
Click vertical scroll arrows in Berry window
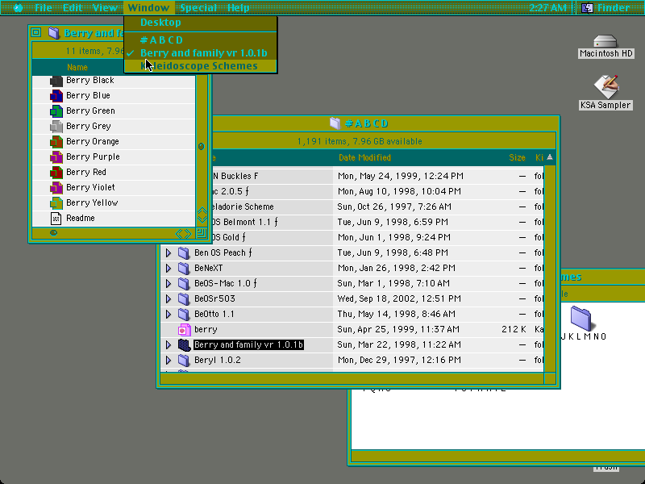[202, 215]
